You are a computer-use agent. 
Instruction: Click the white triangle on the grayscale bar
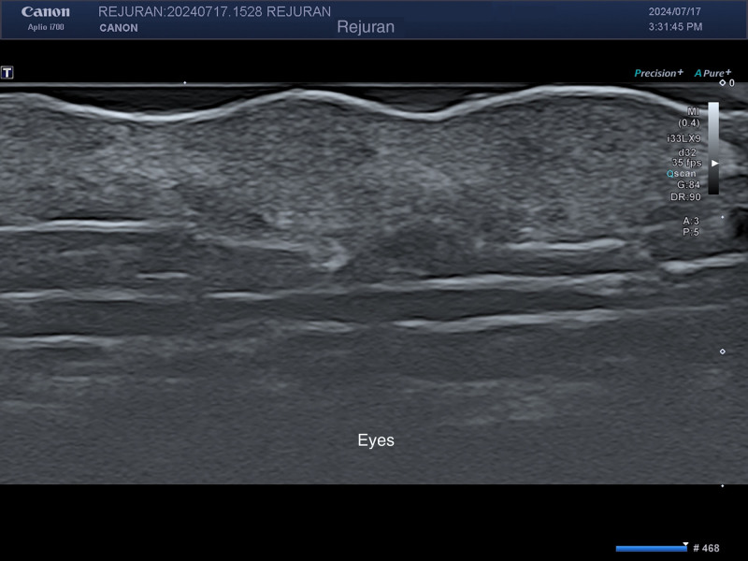(x=715, y=163)
